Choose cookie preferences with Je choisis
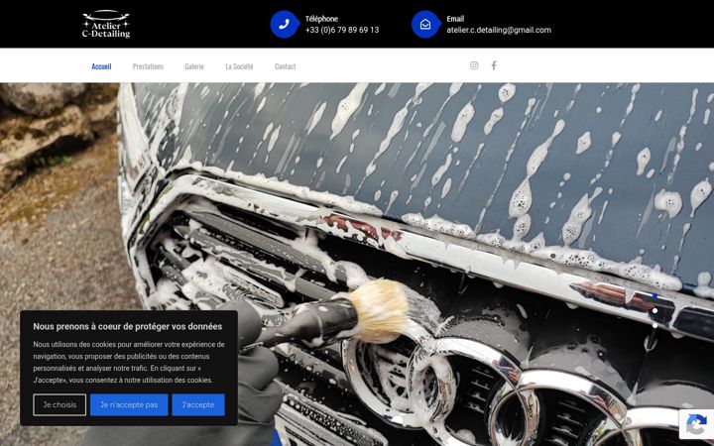This screenshot has height=446, width=714. click(59, 404)
